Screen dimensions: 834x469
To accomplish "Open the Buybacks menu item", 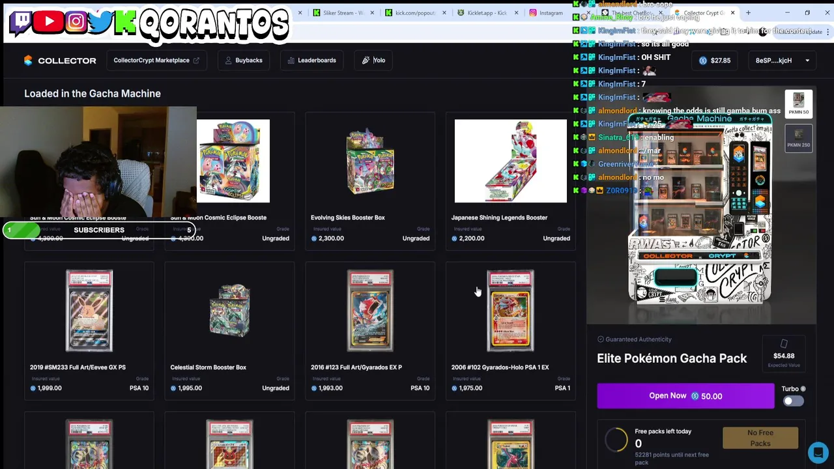I will [x=243, y=61].
